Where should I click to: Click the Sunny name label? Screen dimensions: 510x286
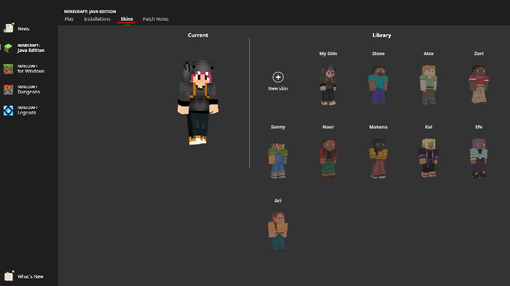tap(278, 127)
